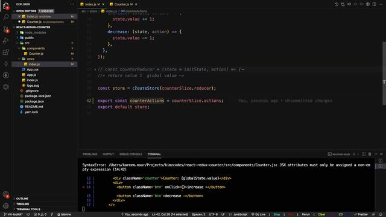This screenshot has height=217, width=386.
Task: Click the init-toolkit branch indicator
Action: 13,215
